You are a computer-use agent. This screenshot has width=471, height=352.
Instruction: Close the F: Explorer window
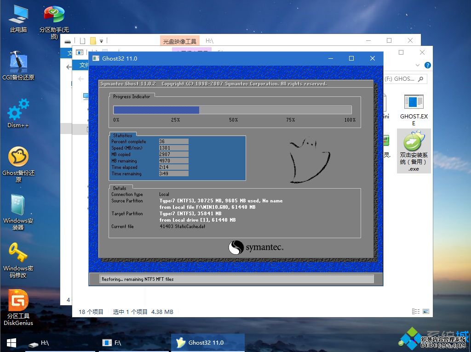(422, 52)
